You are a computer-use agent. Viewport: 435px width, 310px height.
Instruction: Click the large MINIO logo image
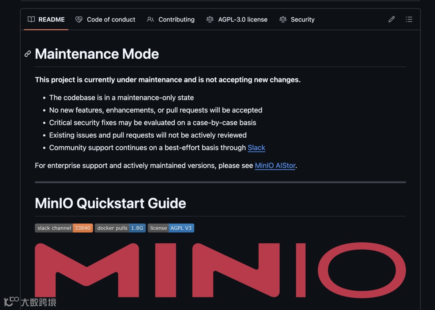220,270
